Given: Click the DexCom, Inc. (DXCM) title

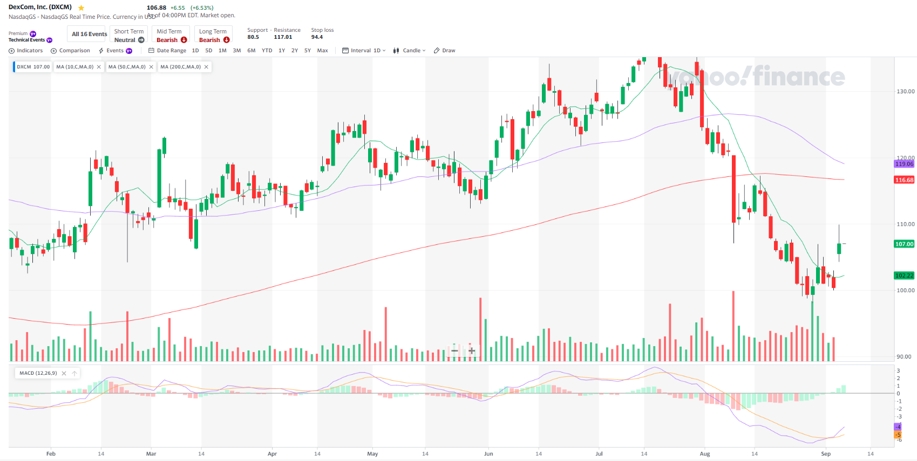Looking at the screenshot, I should point(40,8).
